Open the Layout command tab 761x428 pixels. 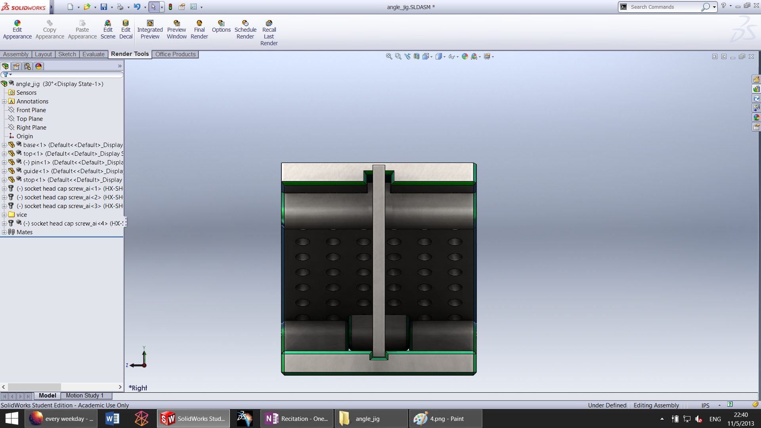click(x=43, y=54)
